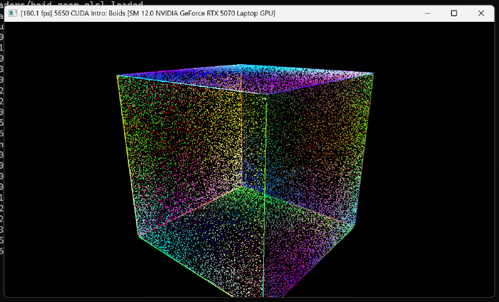Viewport: 499px width, 302px height.
Task: Maximize the CUDA Boids window
Action: pyautogui.click(x=454, y=13)
